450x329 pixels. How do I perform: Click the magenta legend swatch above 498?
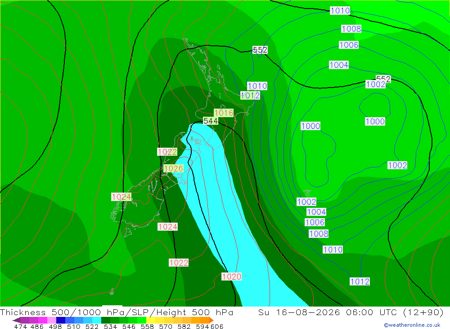click(x=43, y=320)
